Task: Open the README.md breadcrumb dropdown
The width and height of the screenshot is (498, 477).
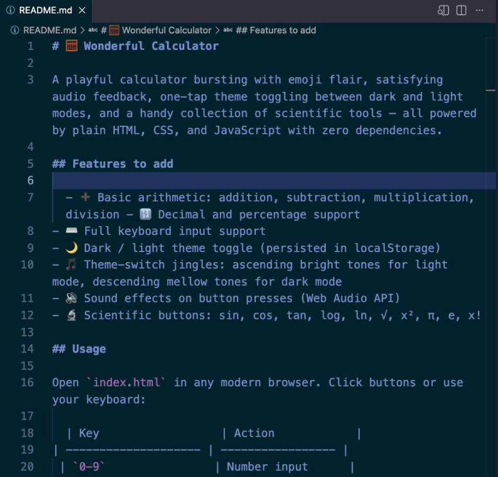Action: click(x=49, y=30)
